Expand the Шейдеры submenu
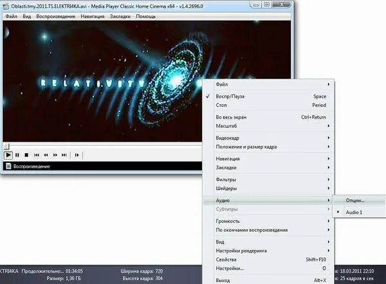Screen dimensions: 386x284 coord(268,189)
